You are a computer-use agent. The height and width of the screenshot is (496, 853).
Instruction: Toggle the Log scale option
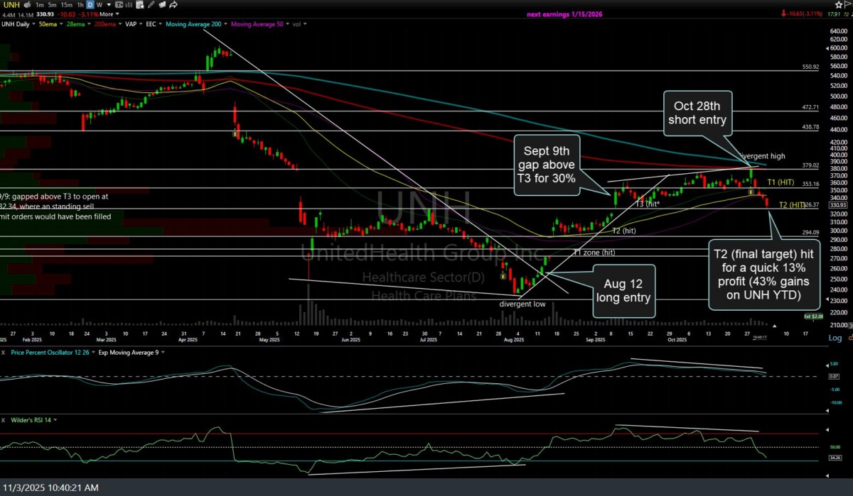(835, 338)
